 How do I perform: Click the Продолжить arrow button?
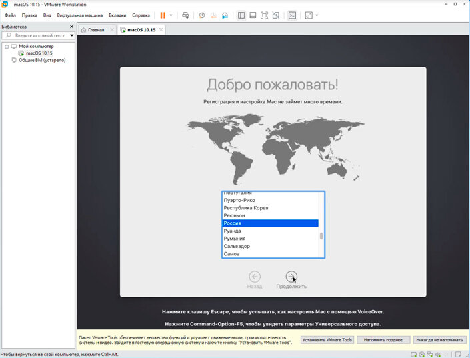click(291, 277)
